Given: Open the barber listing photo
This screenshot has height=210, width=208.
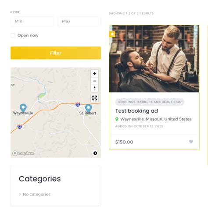Looking at the screenshot, I should click(154, 59).
